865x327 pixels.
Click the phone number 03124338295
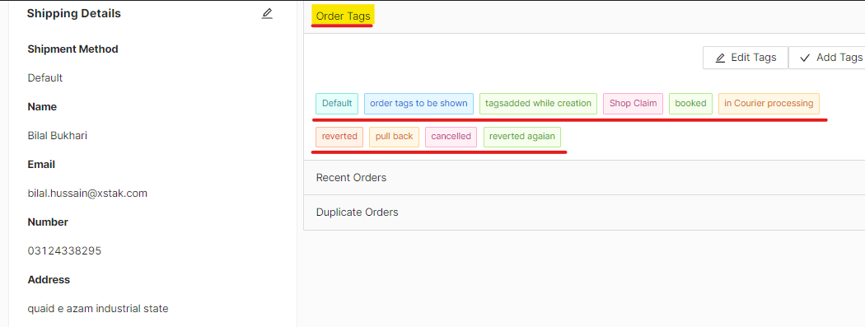tap(64, 251)
